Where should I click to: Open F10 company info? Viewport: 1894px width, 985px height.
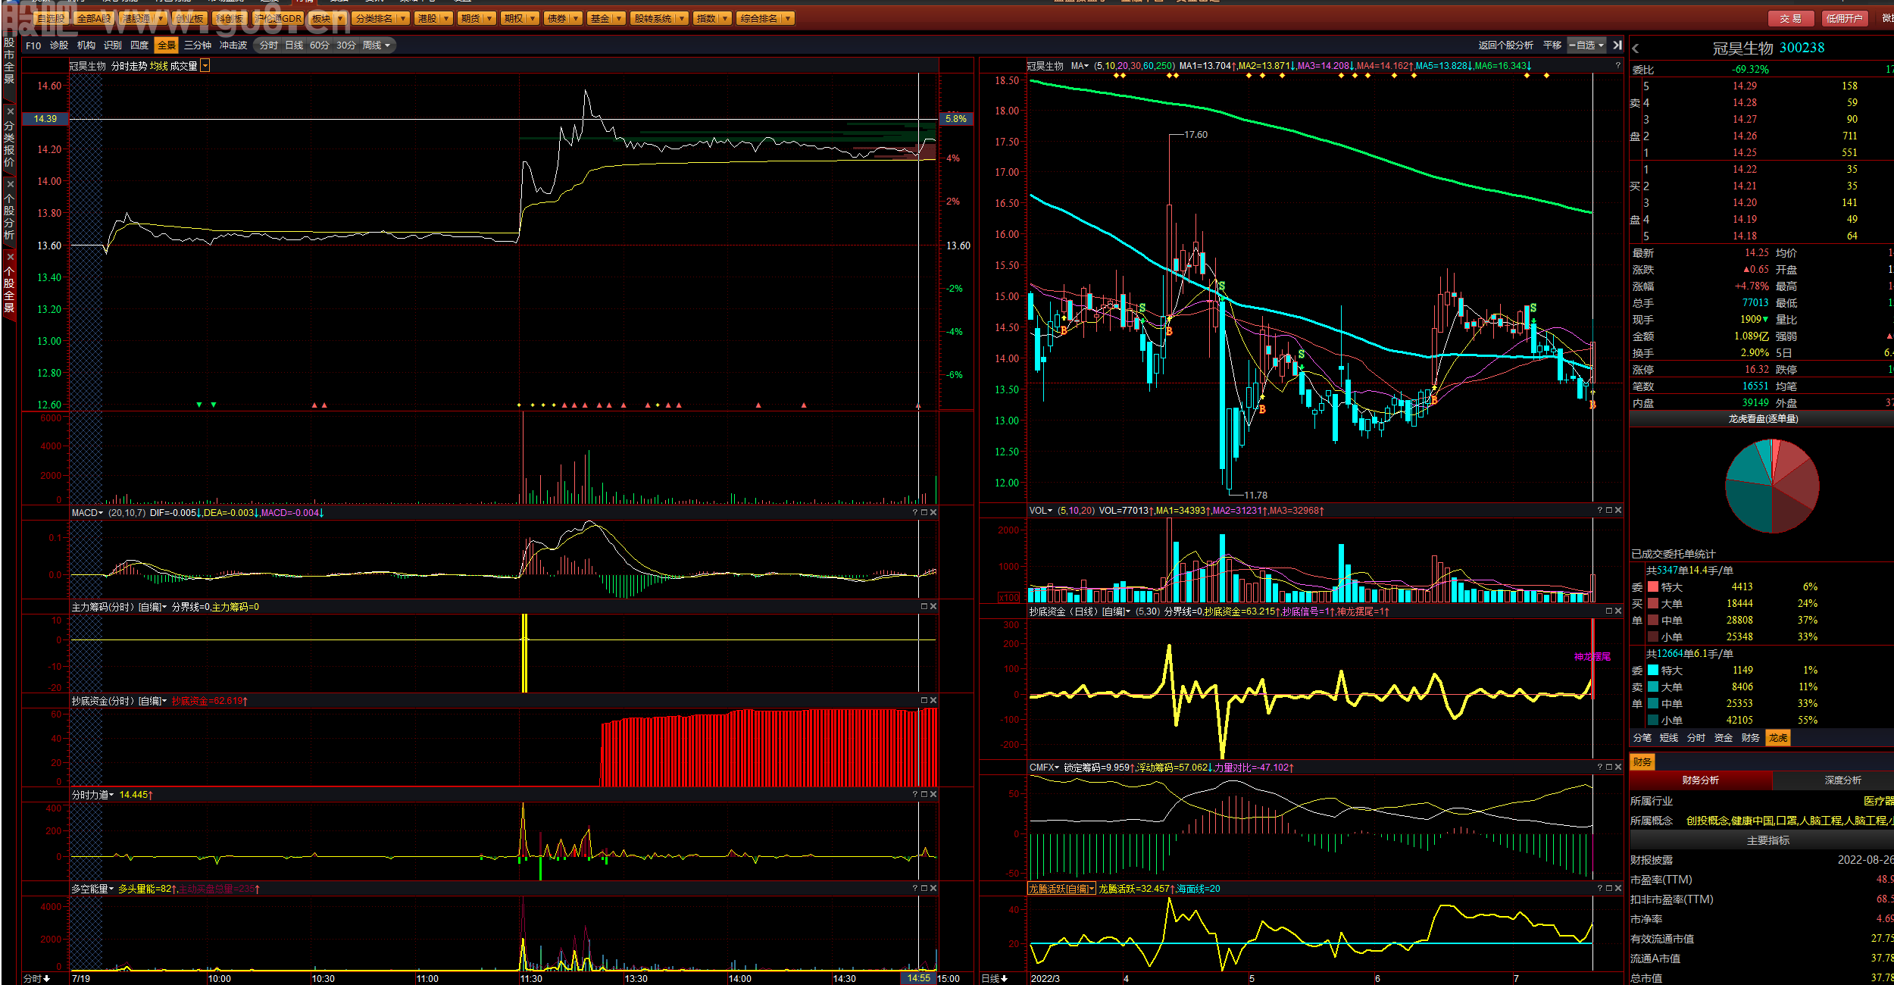pos(33,45)
